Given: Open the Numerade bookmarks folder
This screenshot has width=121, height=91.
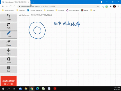Looking at the screenshot, I should pos(49,10).
